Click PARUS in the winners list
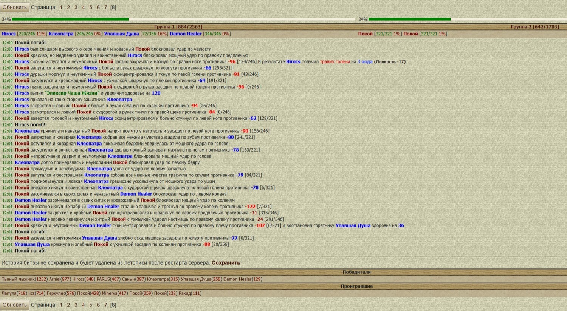The image size is (567, 311). pyautogui.click(x=103, y=279)
